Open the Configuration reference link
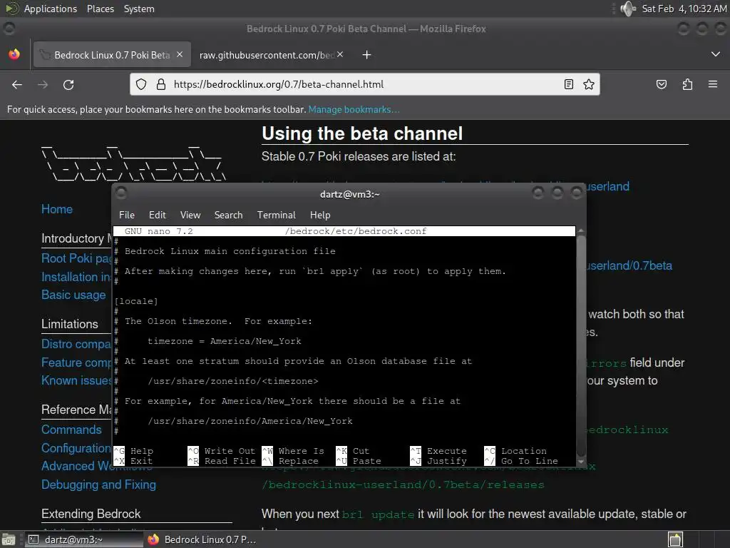The height and width of the screenshot is (548, 730). click(76, 448)
